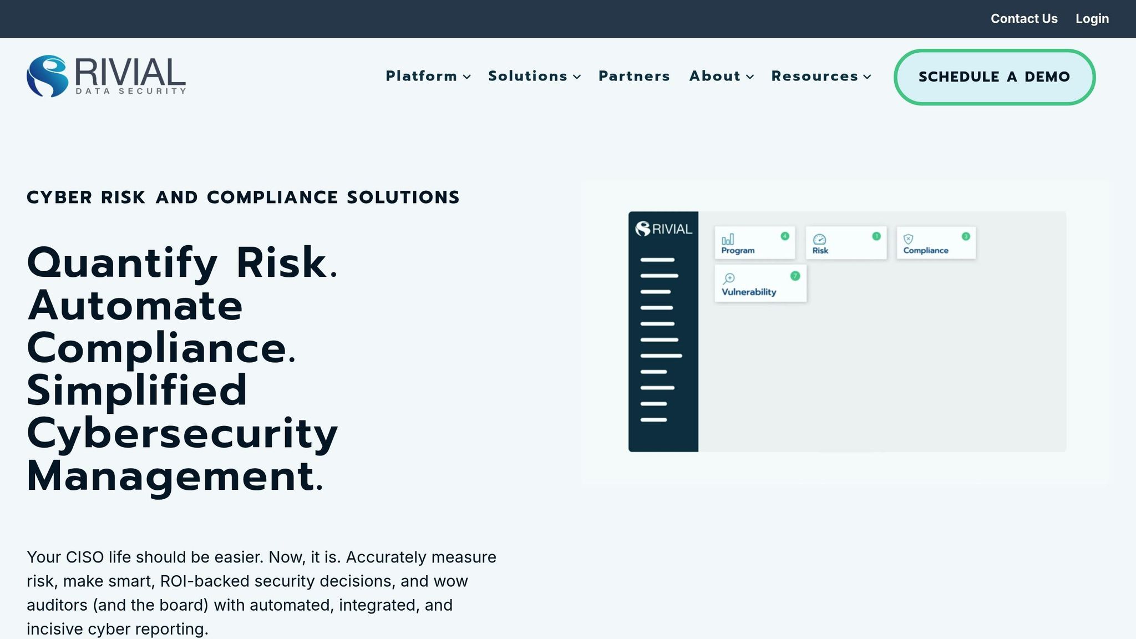The image size is (1136, 639).
Task: Open the Partners page
Action: coord(634,76)
